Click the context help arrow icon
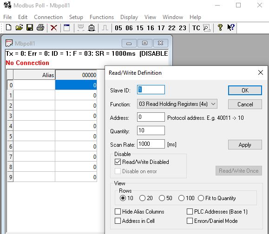Image resolution: width=269 pixels, height=234 pixels. (x=231, y=27)
